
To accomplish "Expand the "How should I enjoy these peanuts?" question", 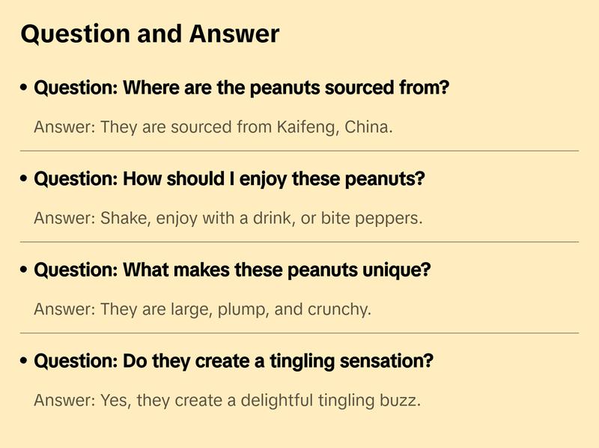I will 229,180.
